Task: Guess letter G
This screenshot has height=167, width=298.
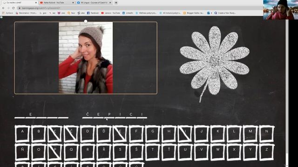Action: pyautogui.click(x=153, y=134)
